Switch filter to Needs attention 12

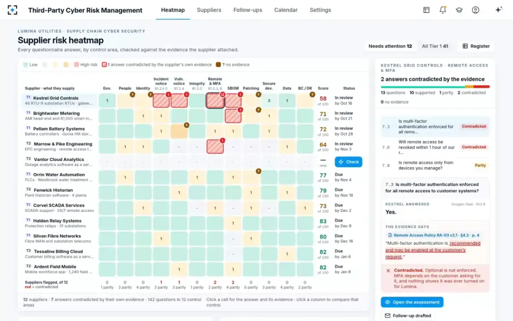390,46
